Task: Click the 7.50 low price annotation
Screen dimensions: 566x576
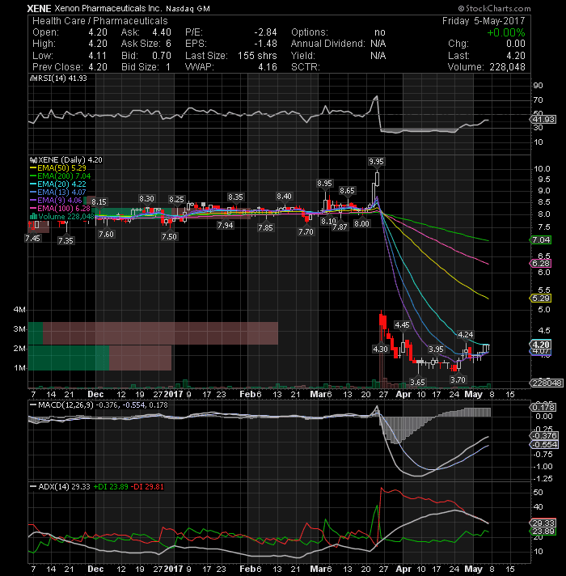Action: coord(169,236)
